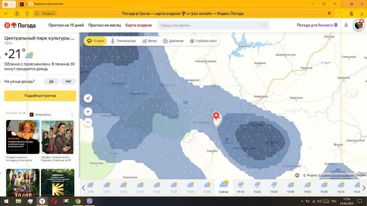Click the РУС keyboard language indicator
Image resolution: width=367 pixels, height=206 pixels.
(x=334, y=201)
